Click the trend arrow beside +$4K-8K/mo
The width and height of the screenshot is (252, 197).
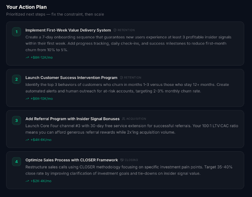(27, 140)
